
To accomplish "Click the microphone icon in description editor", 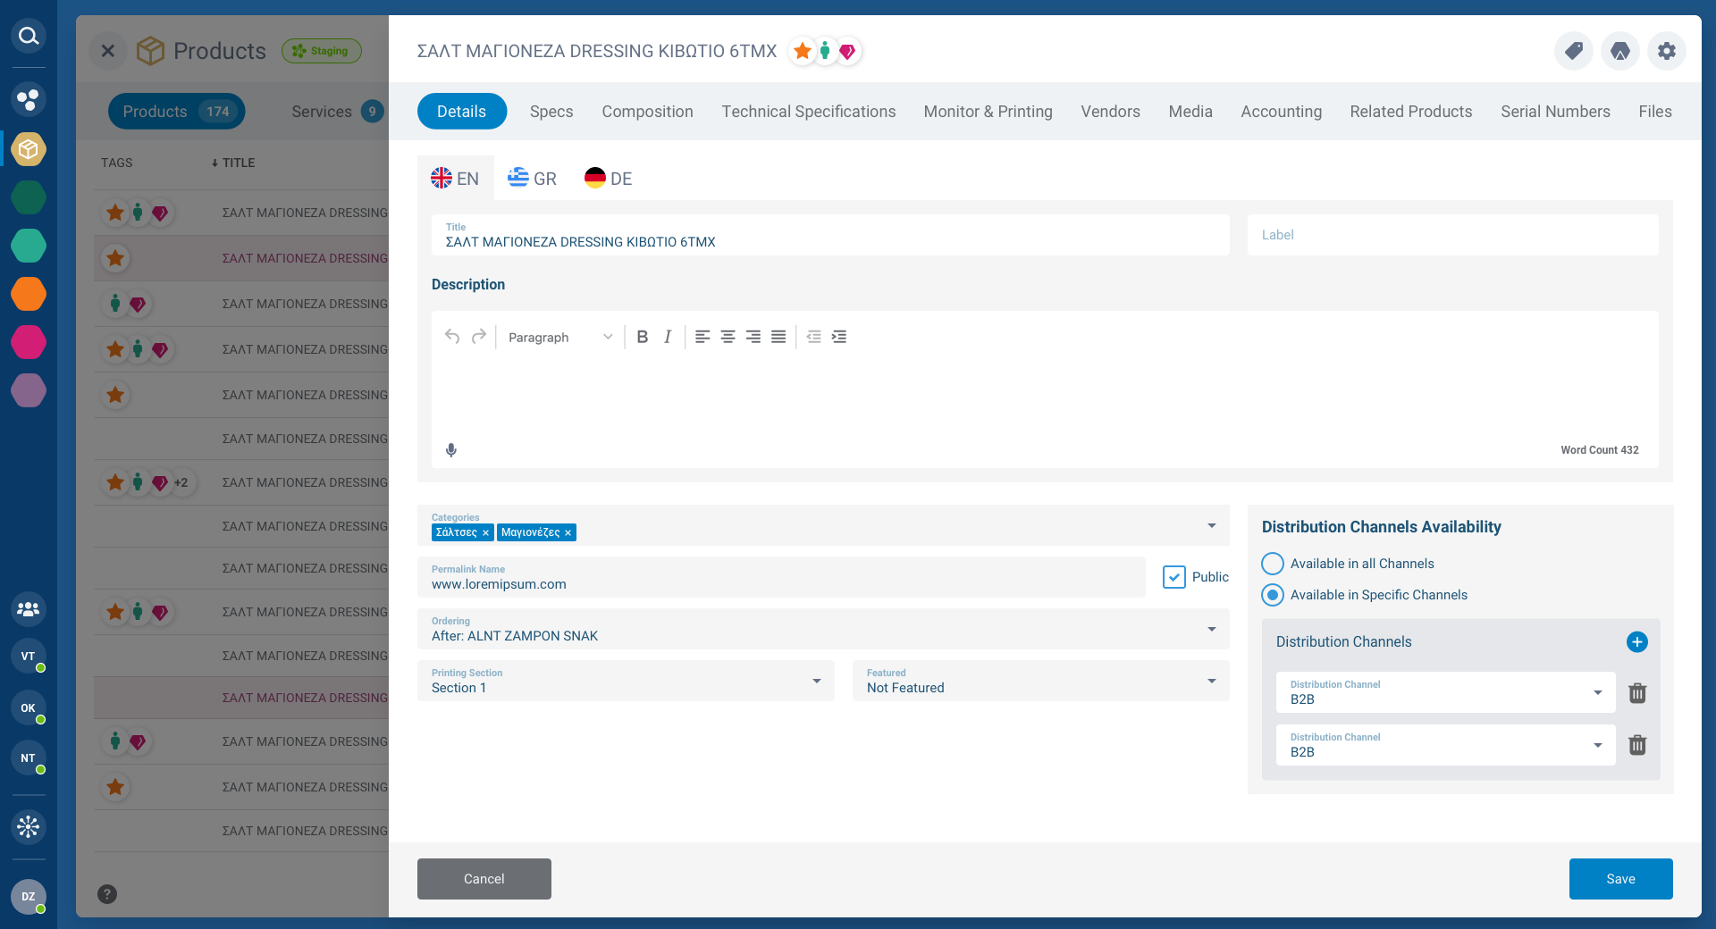I will pyautogui.click(x=450, y=450).
